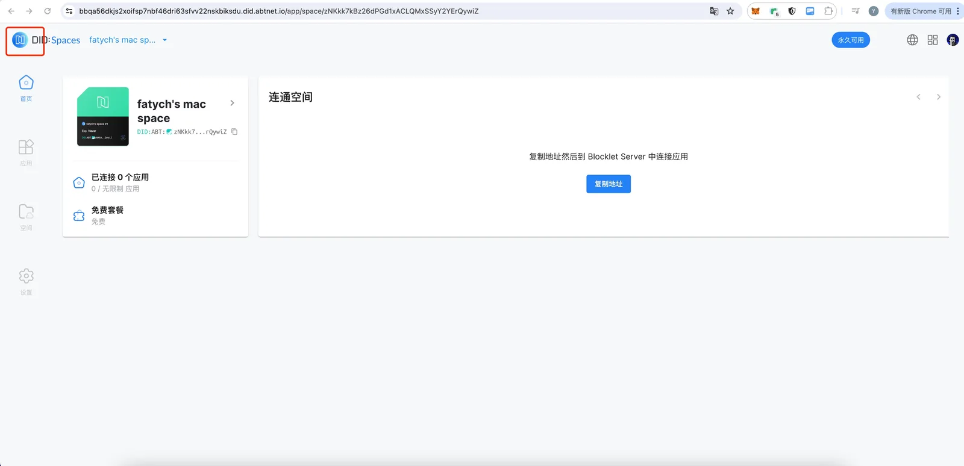Open the MetaMask fox extension icon

click(x=756, y=11)
